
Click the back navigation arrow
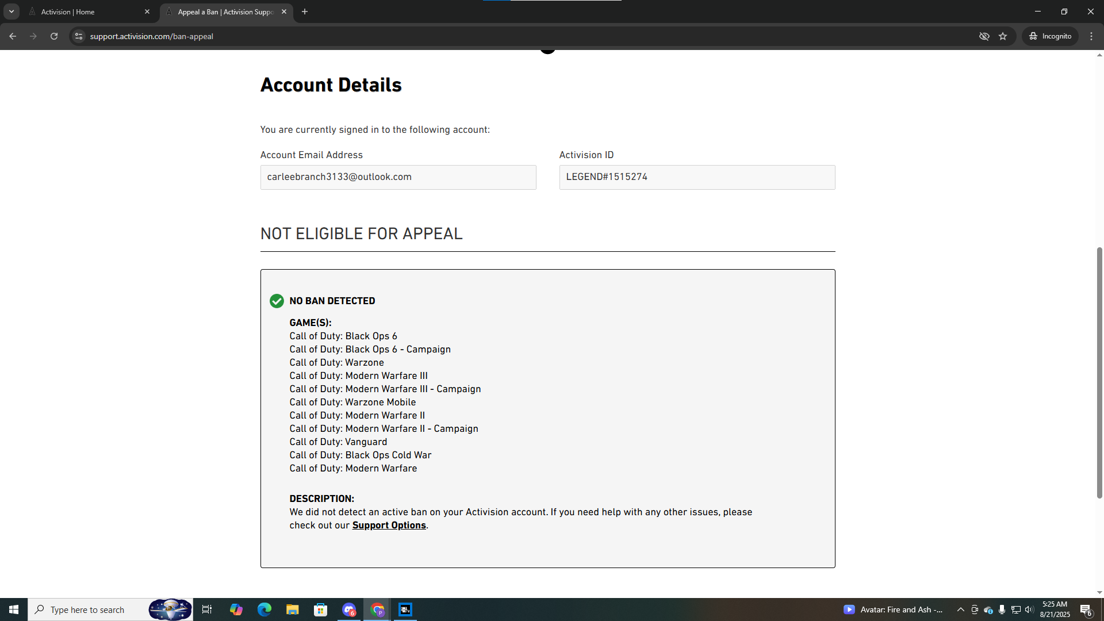pos(13,36)
